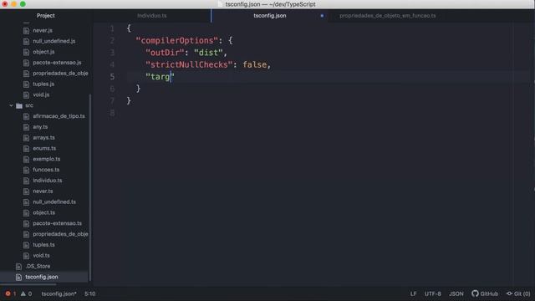535x301 pixels.
Task: Click the project tree horizontal scrollbar
Action: (28, 284)
